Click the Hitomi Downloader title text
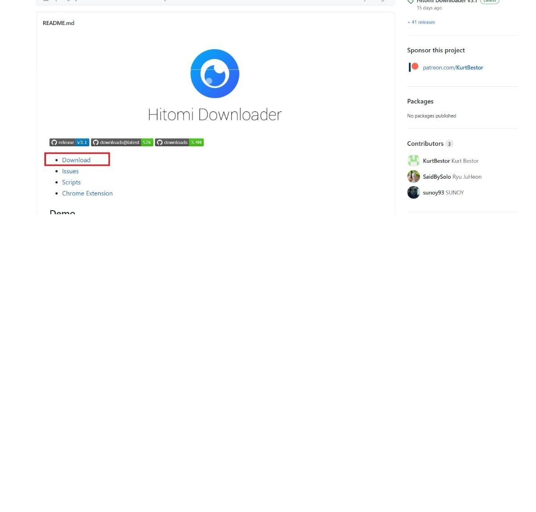Image resolution: width=536 pixels, height=512 pixels. click(215, 114)
